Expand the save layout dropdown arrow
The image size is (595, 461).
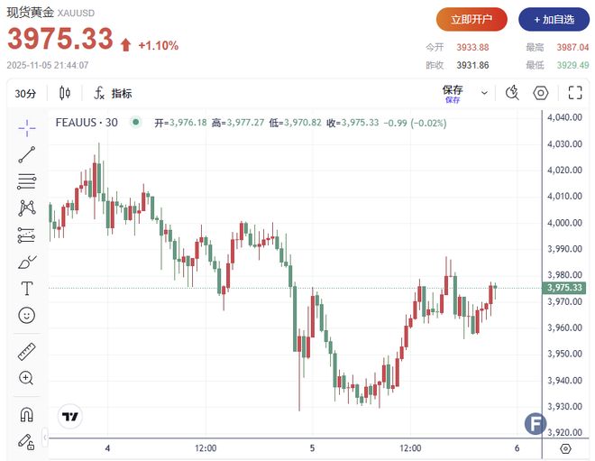click(484, 93)
